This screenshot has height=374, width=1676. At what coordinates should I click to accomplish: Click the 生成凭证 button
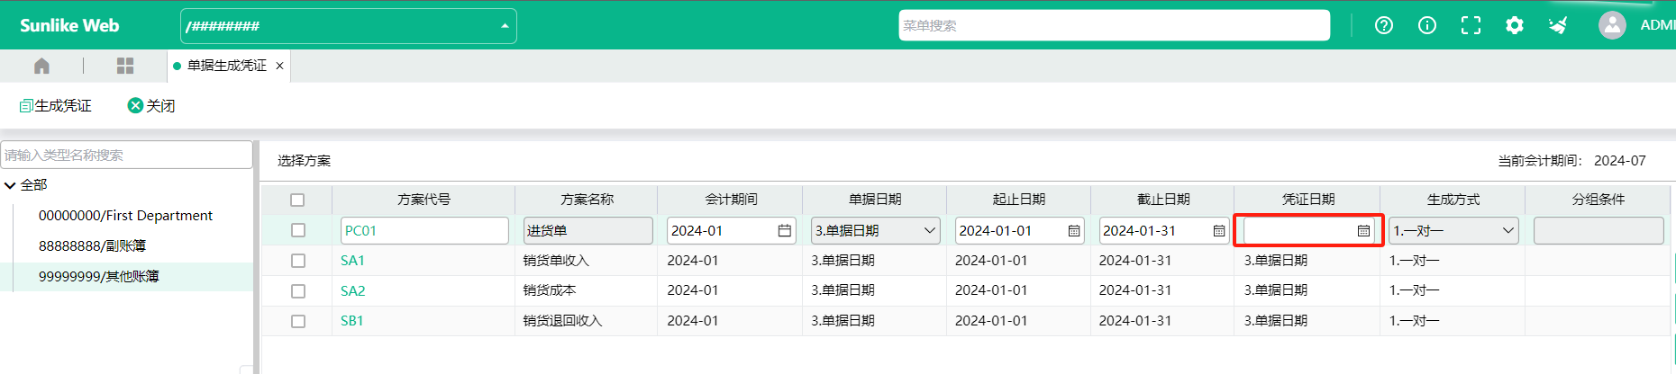pyautogui.click(x=55, y=105)
